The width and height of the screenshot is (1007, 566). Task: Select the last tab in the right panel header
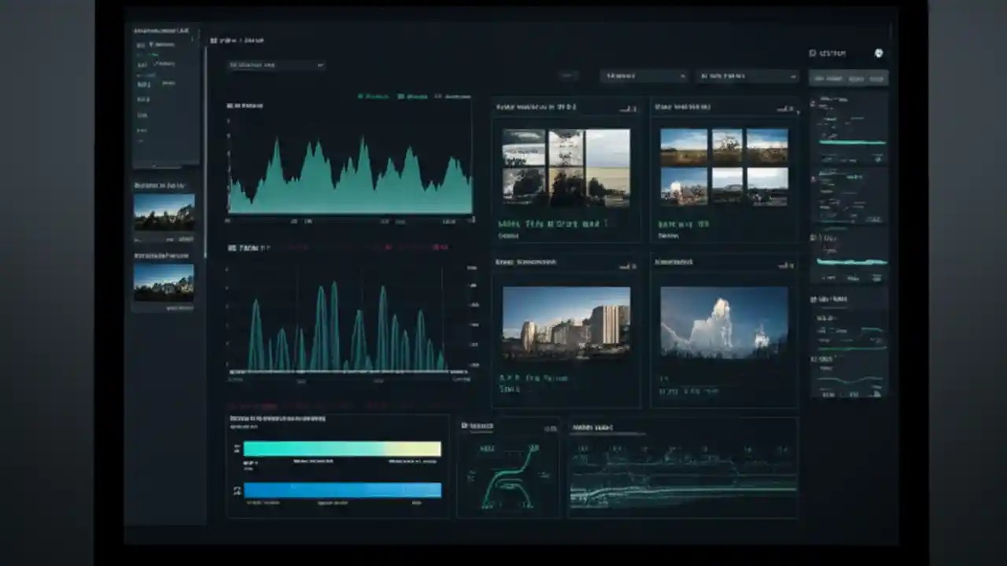click(x=876, y=79)
